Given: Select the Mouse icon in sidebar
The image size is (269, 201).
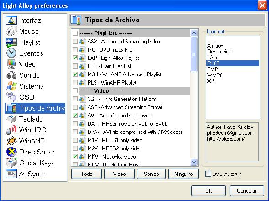Looking at the screenshot, I should coord(11,31).
